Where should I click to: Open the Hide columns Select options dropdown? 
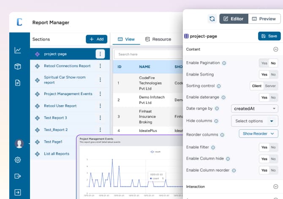[254, 121]
